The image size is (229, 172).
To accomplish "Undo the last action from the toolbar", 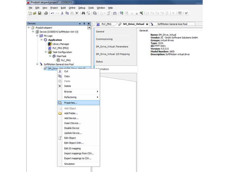I will [52, 13].
